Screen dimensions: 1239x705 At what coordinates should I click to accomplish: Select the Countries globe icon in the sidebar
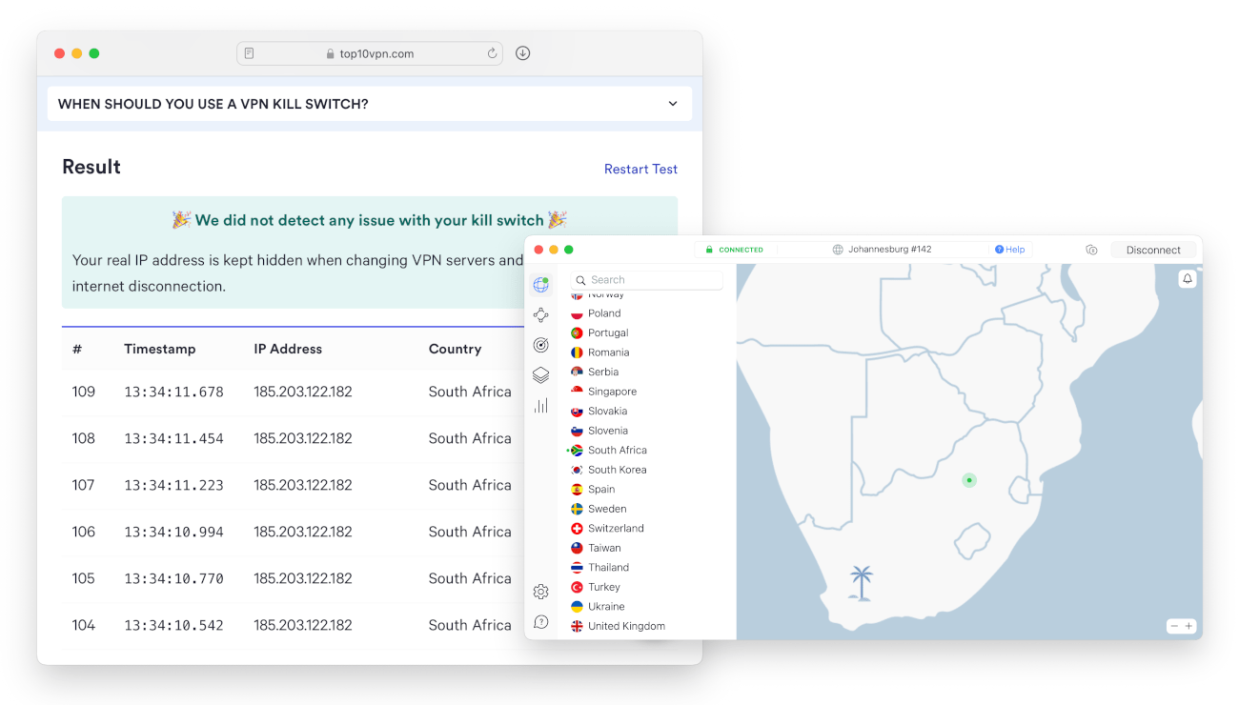(x=541, y=284)
